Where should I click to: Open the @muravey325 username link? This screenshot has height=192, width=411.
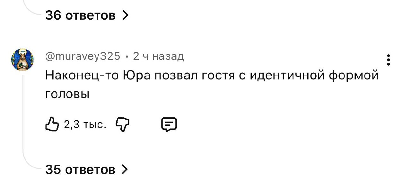(x=83, y=57)
